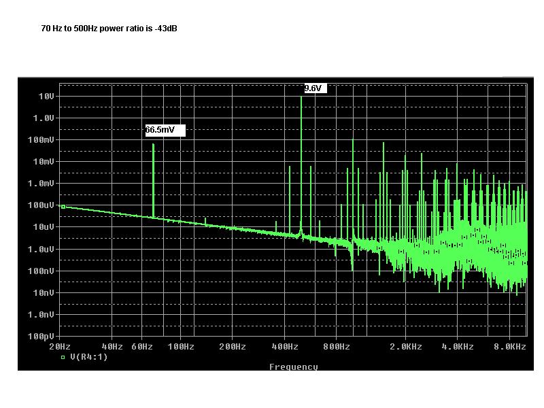Click the green trace marker square in legend

pyautogui.click(x=63, y=358)
